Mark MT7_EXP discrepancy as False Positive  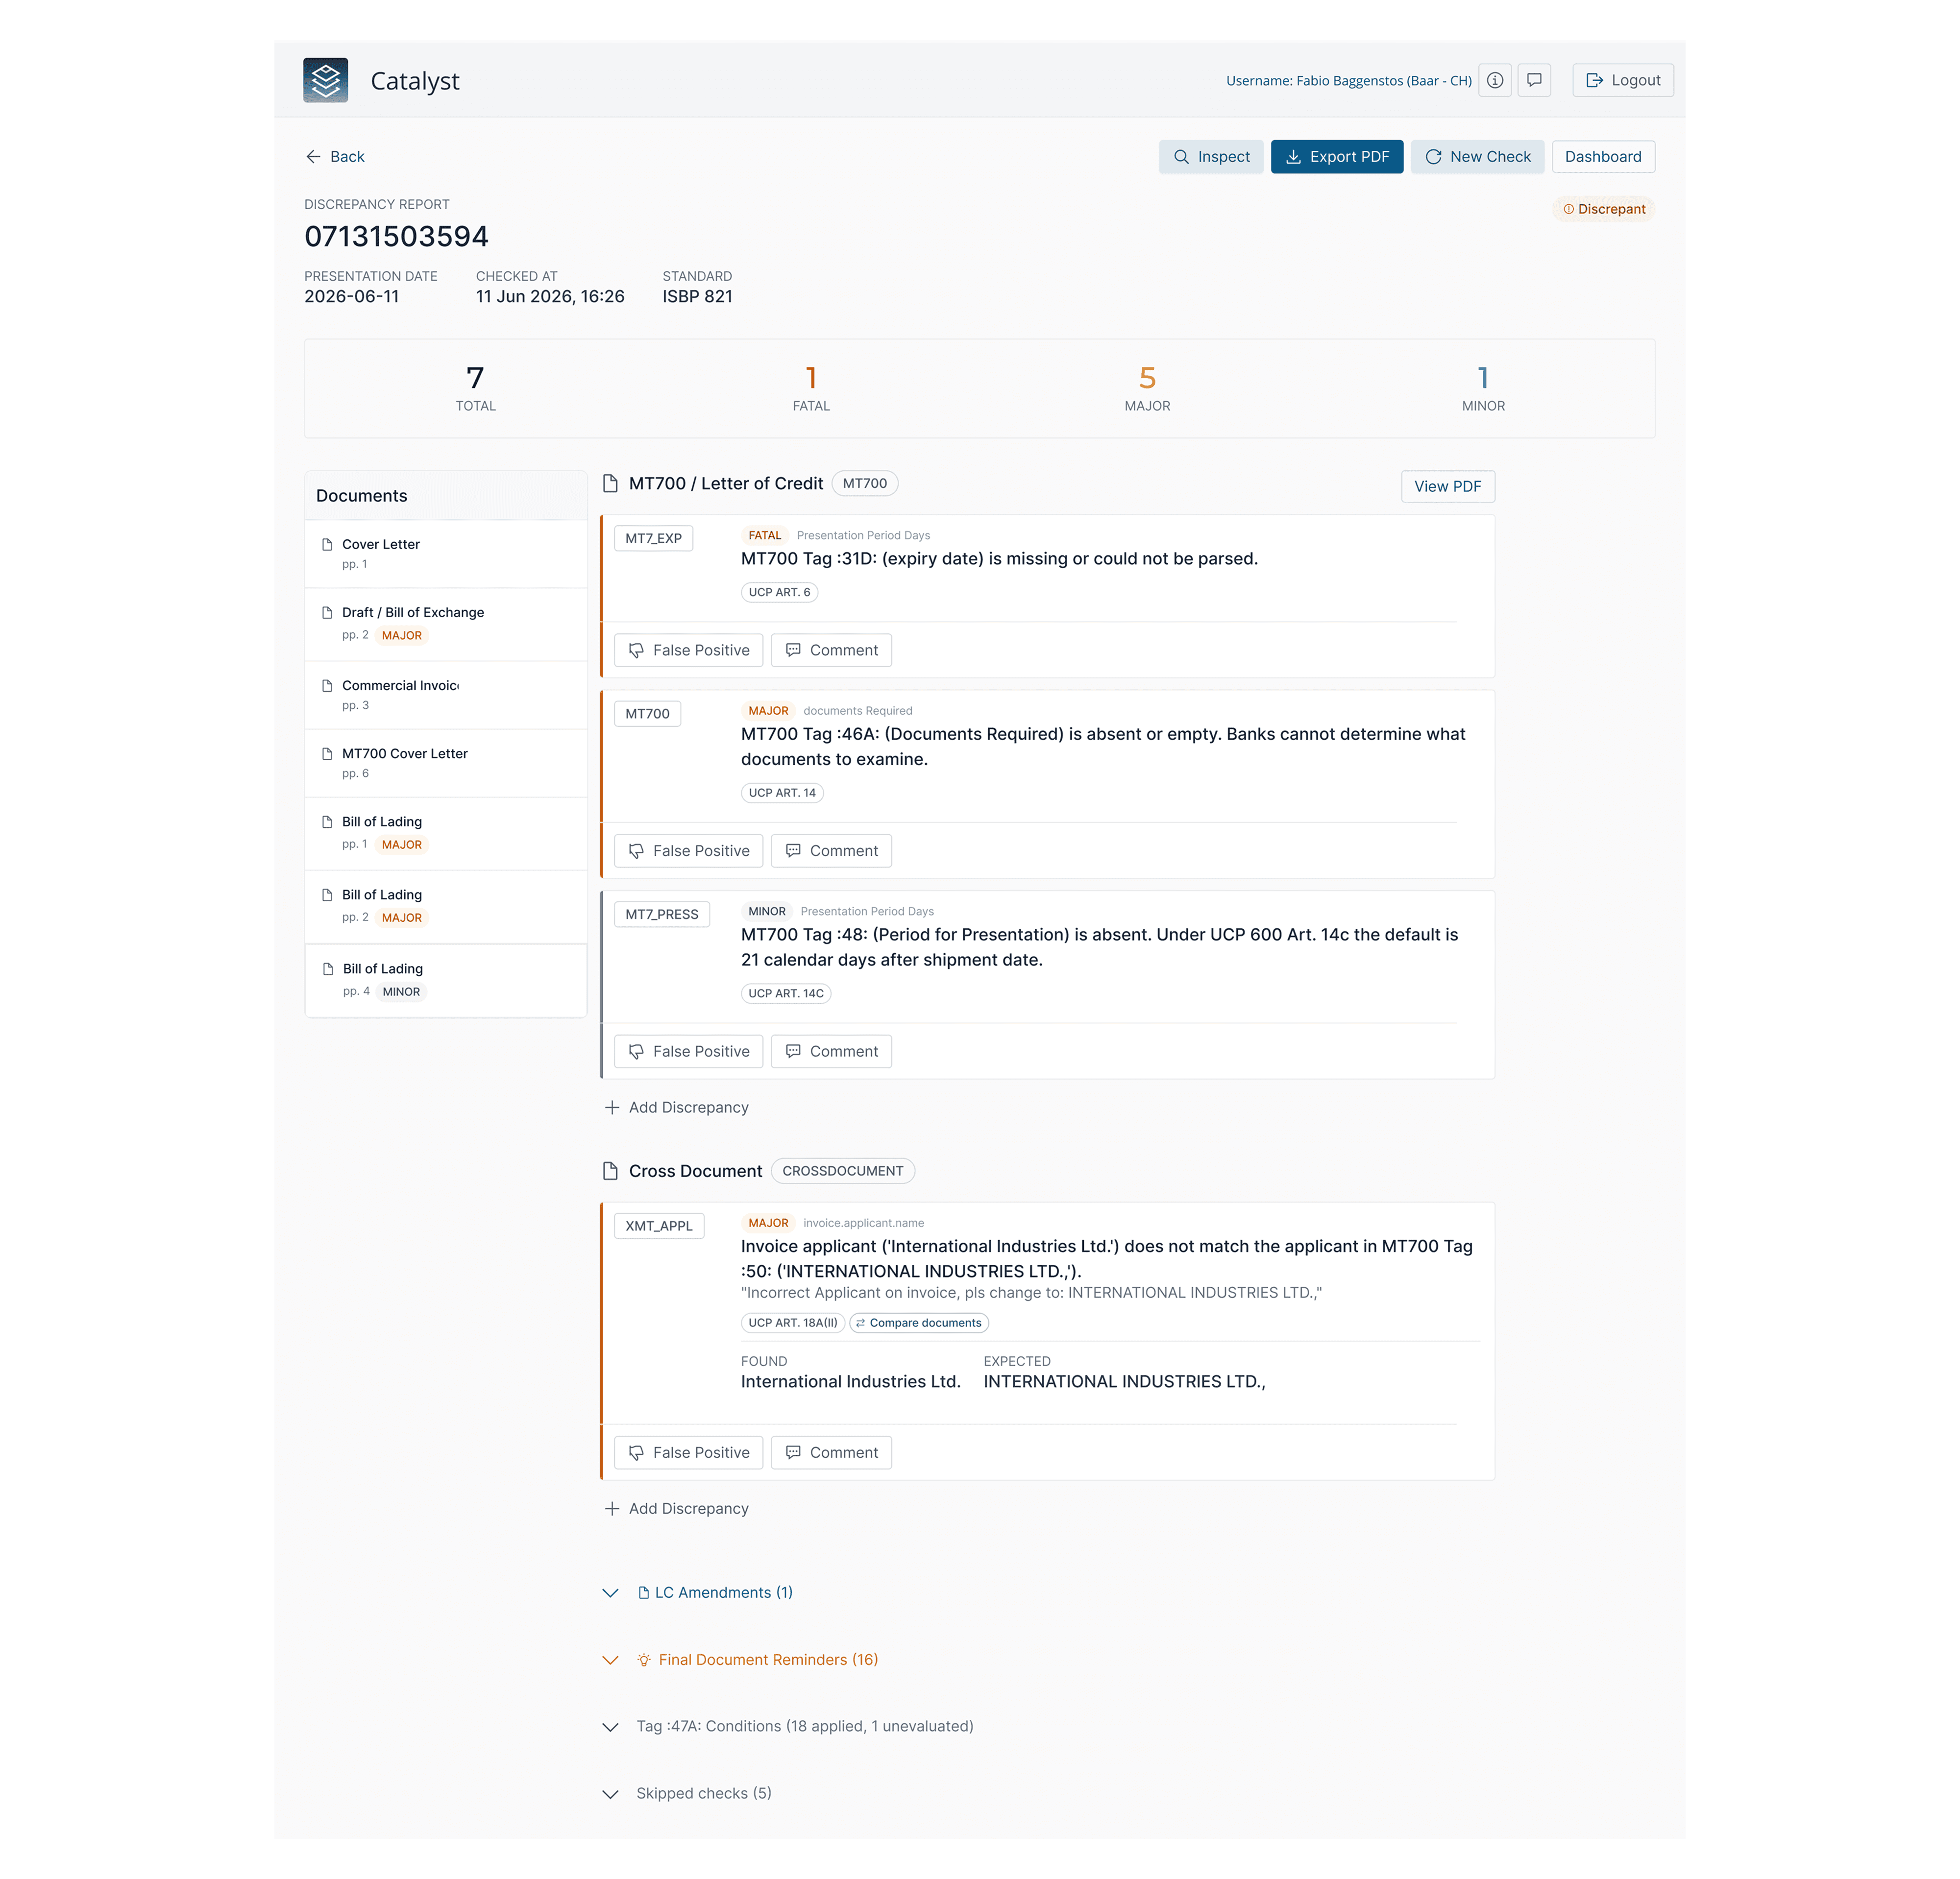(x=688, y=650)
